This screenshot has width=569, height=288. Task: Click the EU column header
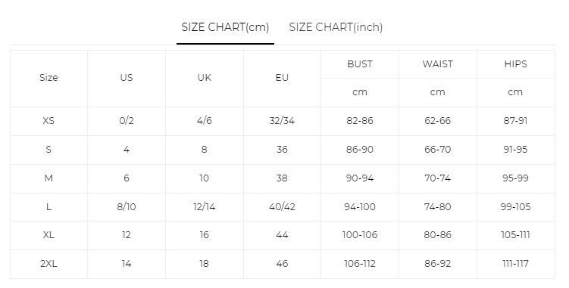[282, 78]
